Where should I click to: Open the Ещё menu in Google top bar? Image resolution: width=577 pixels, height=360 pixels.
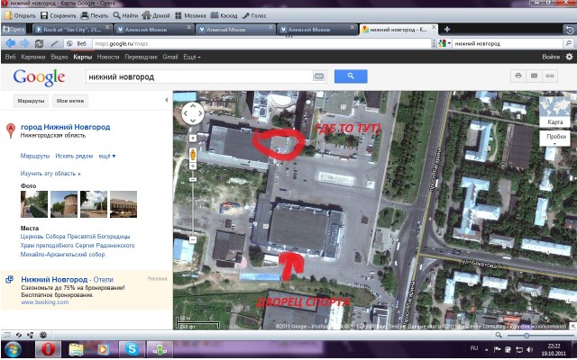click(190, 57)
